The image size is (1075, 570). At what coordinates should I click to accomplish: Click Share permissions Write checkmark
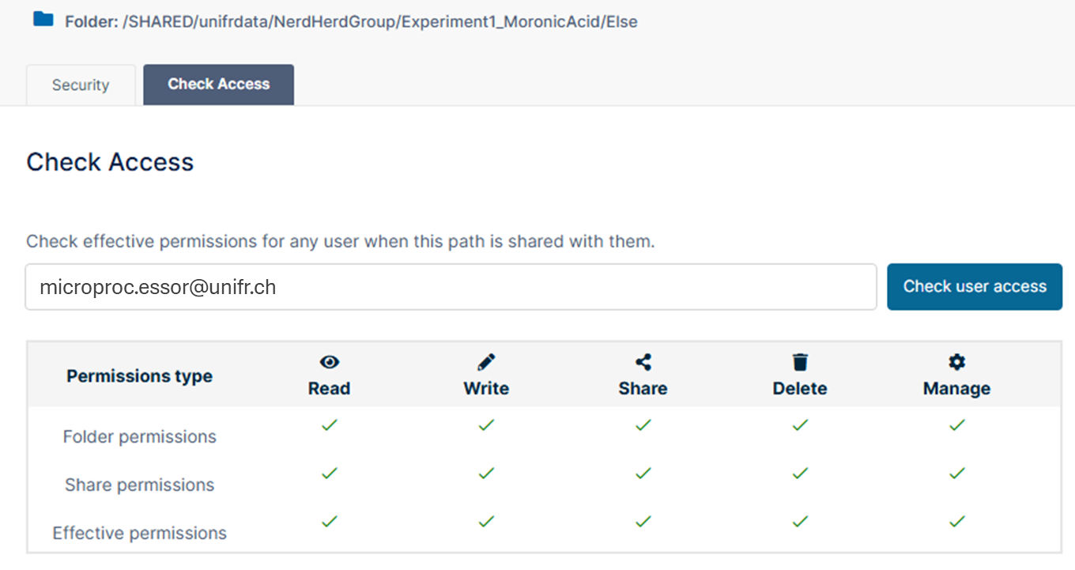486,474
